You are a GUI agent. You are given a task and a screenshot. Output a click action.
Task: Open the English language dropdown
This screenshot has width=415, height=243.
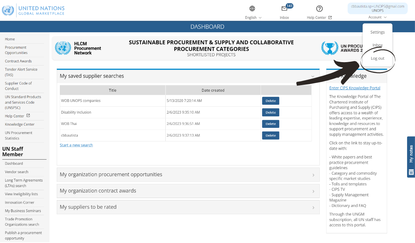(x=253, y=18)
